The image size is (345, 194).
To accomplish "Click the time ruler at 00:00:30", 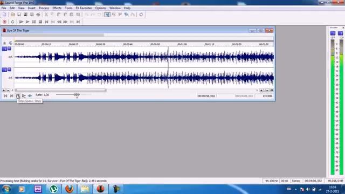I will click(x=101, y=44).
